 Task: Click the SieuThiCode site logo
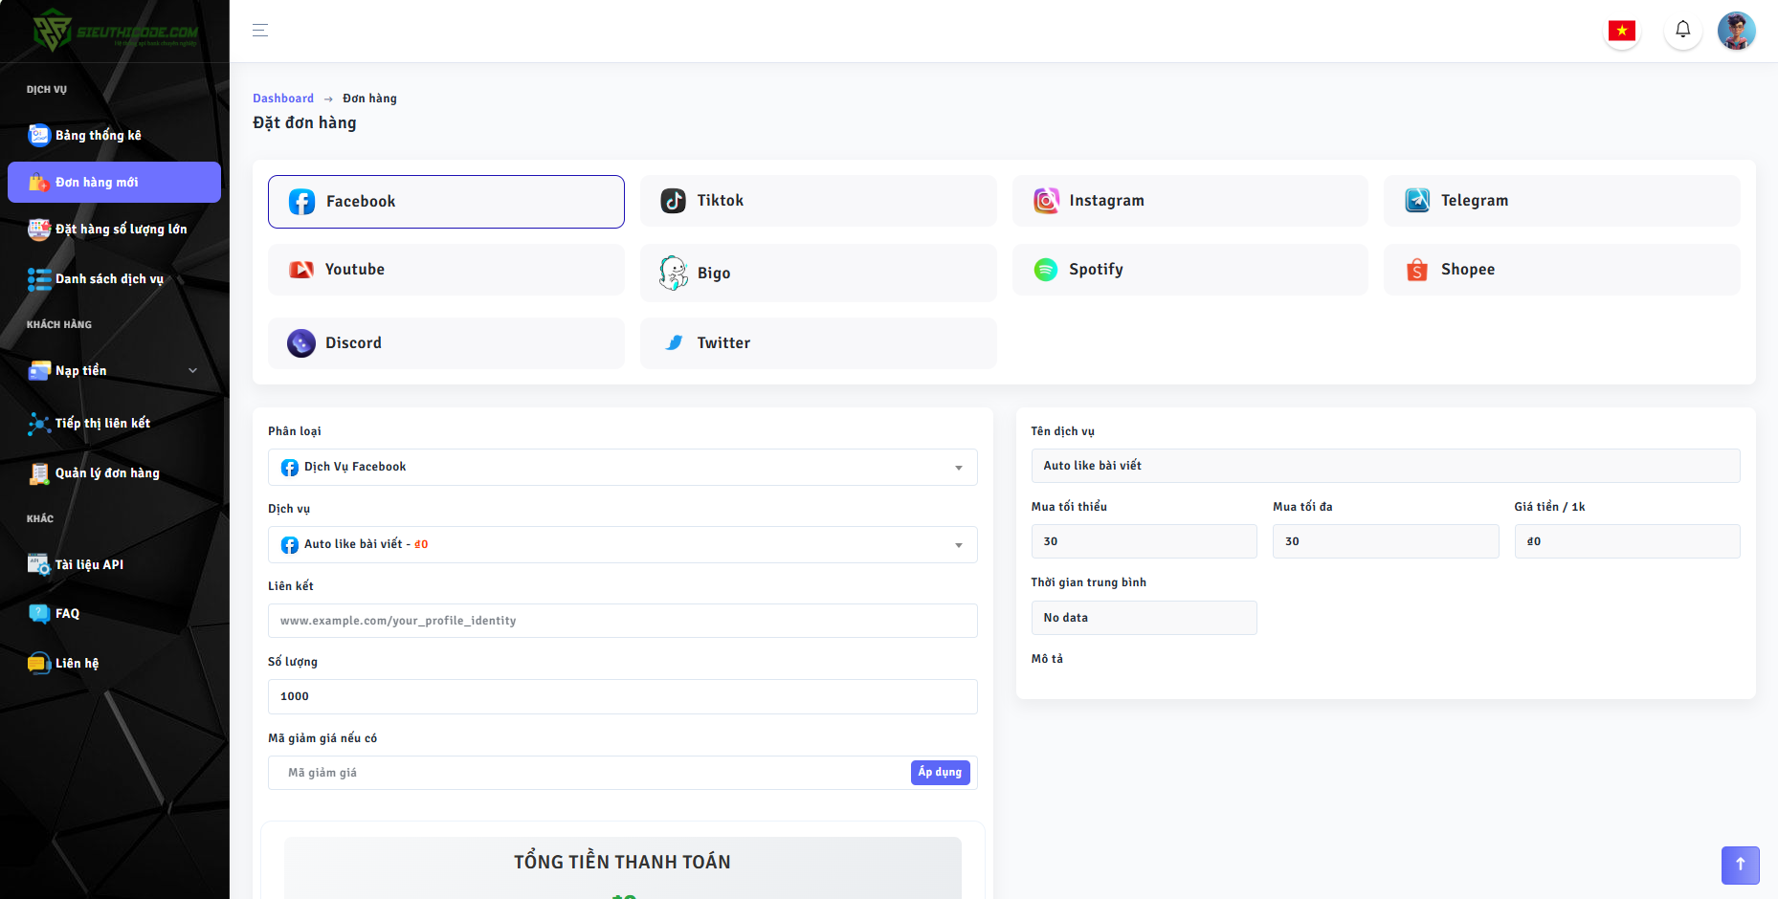click(x=115, y=31)
